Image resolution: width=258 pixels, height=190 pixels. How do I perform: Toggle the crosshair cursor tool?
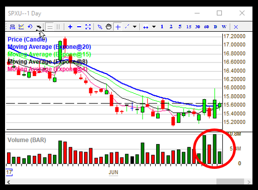[118, 27]
